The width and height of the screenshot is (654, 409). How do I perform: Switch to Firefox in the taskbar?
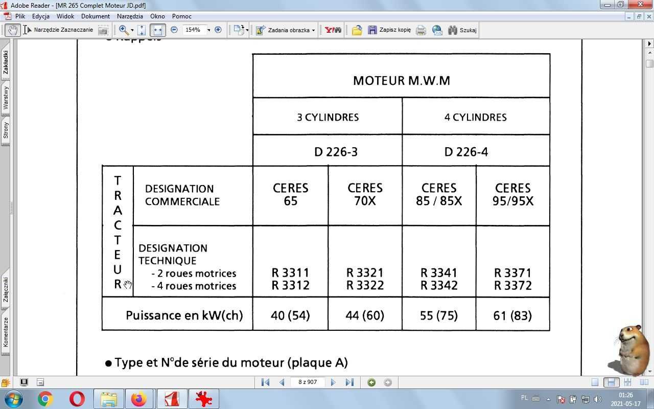click(139, 399)
